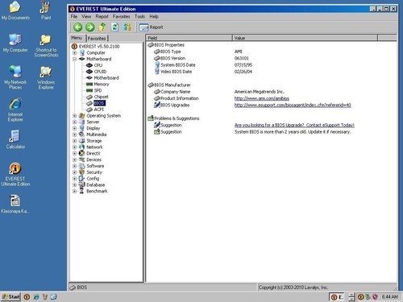Viewport: 403px width, 302px height.
Task: Click the Benchmark hourglass tree icon
Action: (81, 191)
